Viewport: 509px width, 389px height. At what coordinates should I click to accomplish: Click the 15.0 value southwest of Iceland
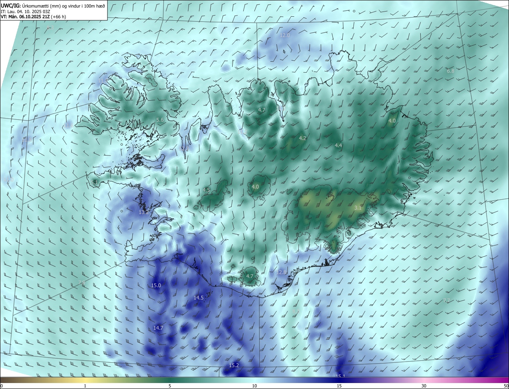tap(156, 286)
